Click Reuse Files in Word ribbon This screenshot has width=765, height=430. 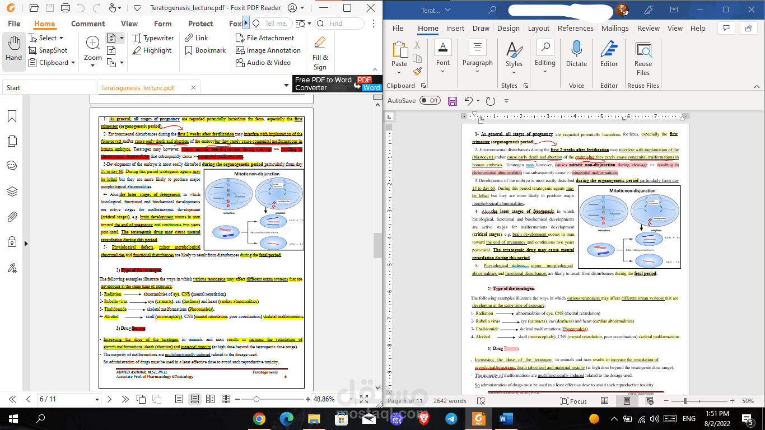[643, 58]
